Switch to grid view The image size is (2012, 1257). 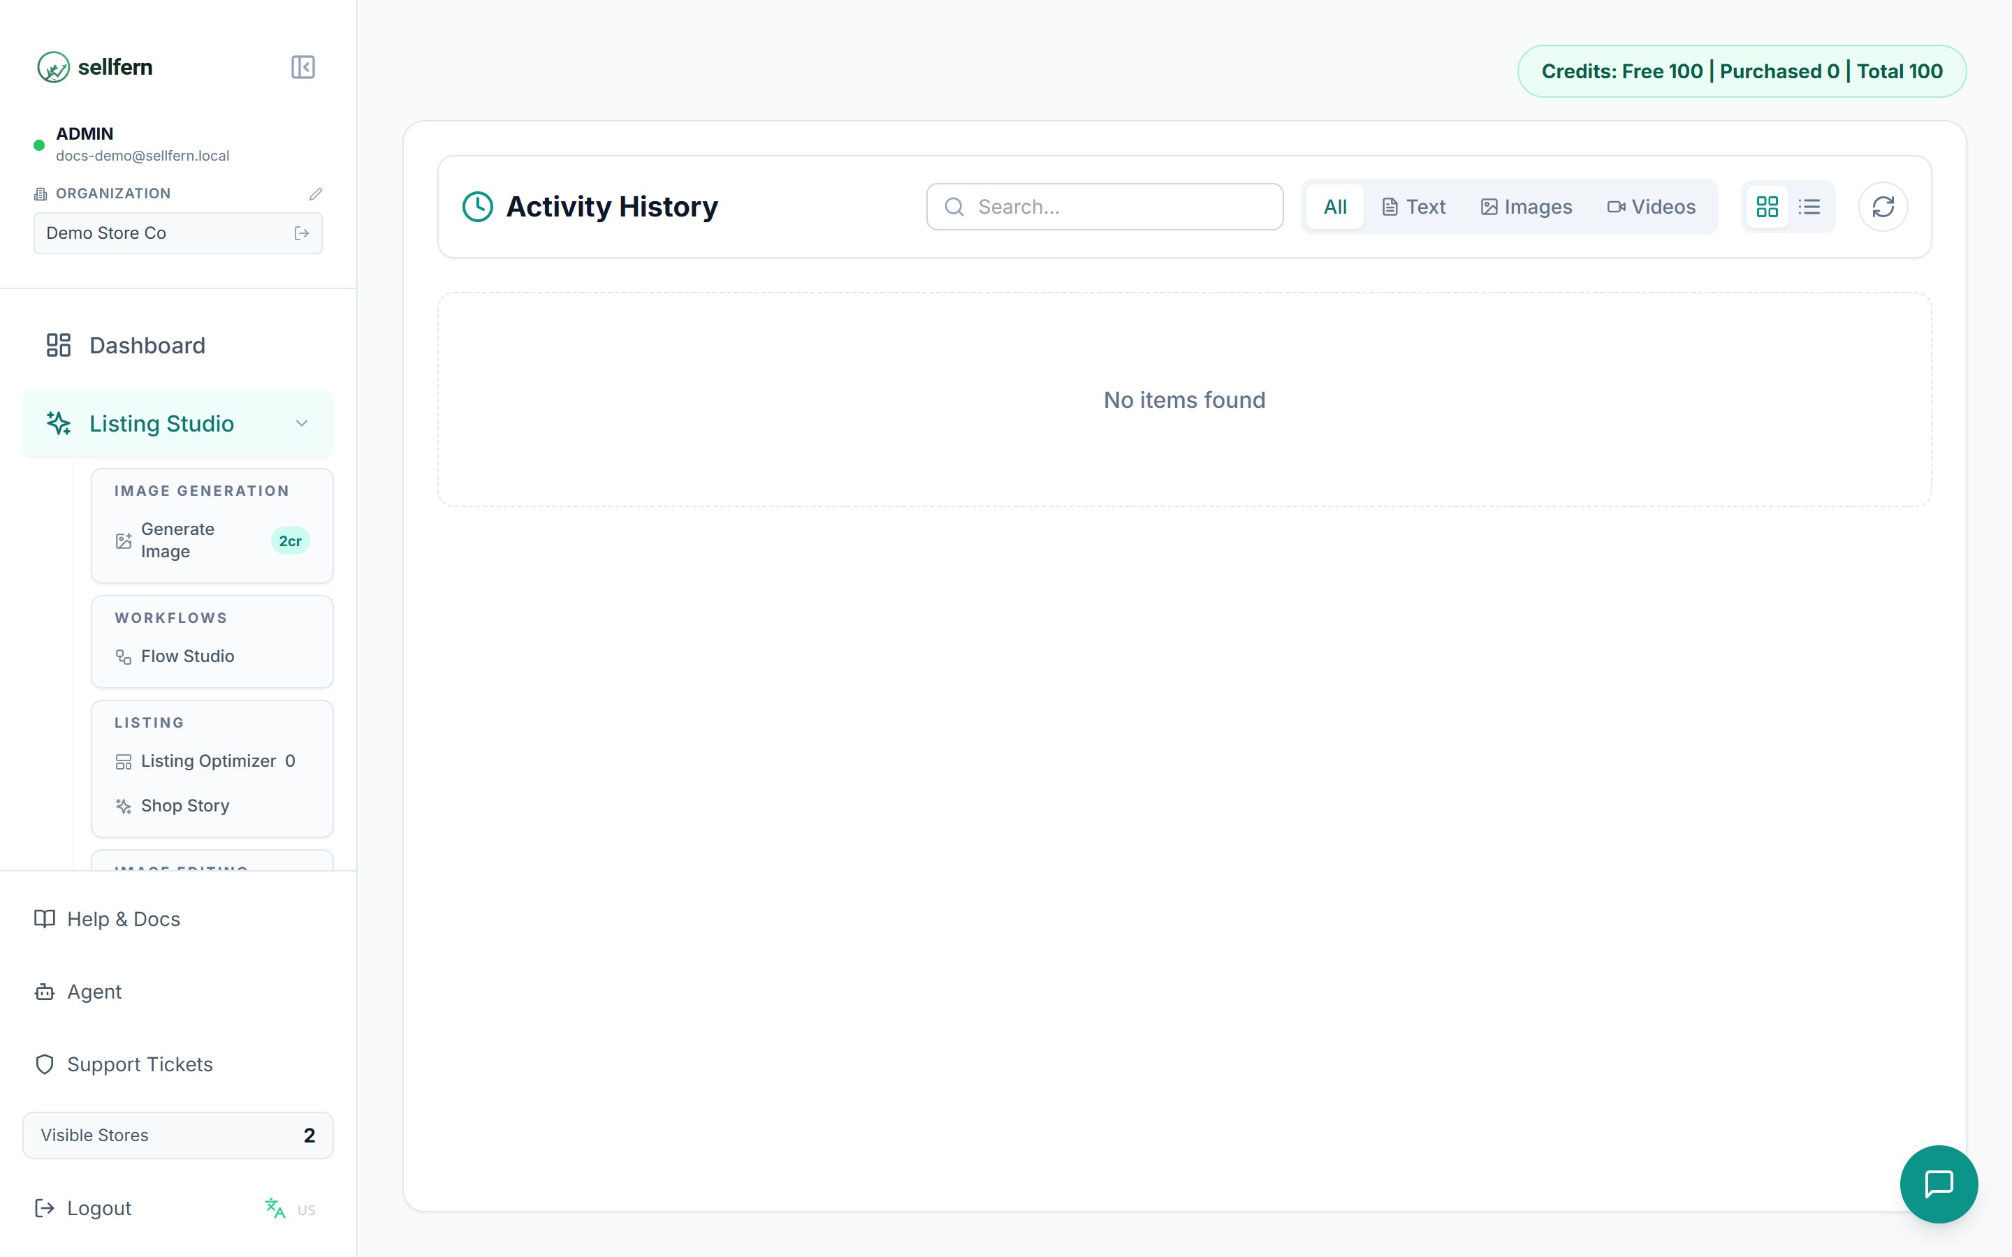(x=1767, y=207)
